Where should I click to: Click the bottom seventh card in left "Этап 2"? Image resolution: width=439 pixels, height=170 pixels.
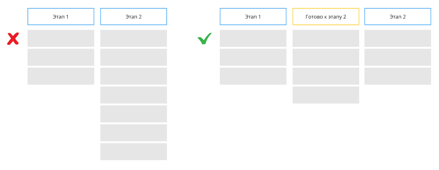pyautogui.click(x=134, y=151)
